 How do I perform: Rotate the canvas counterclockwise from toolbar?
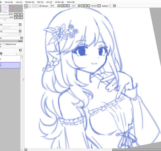(82, 6)
